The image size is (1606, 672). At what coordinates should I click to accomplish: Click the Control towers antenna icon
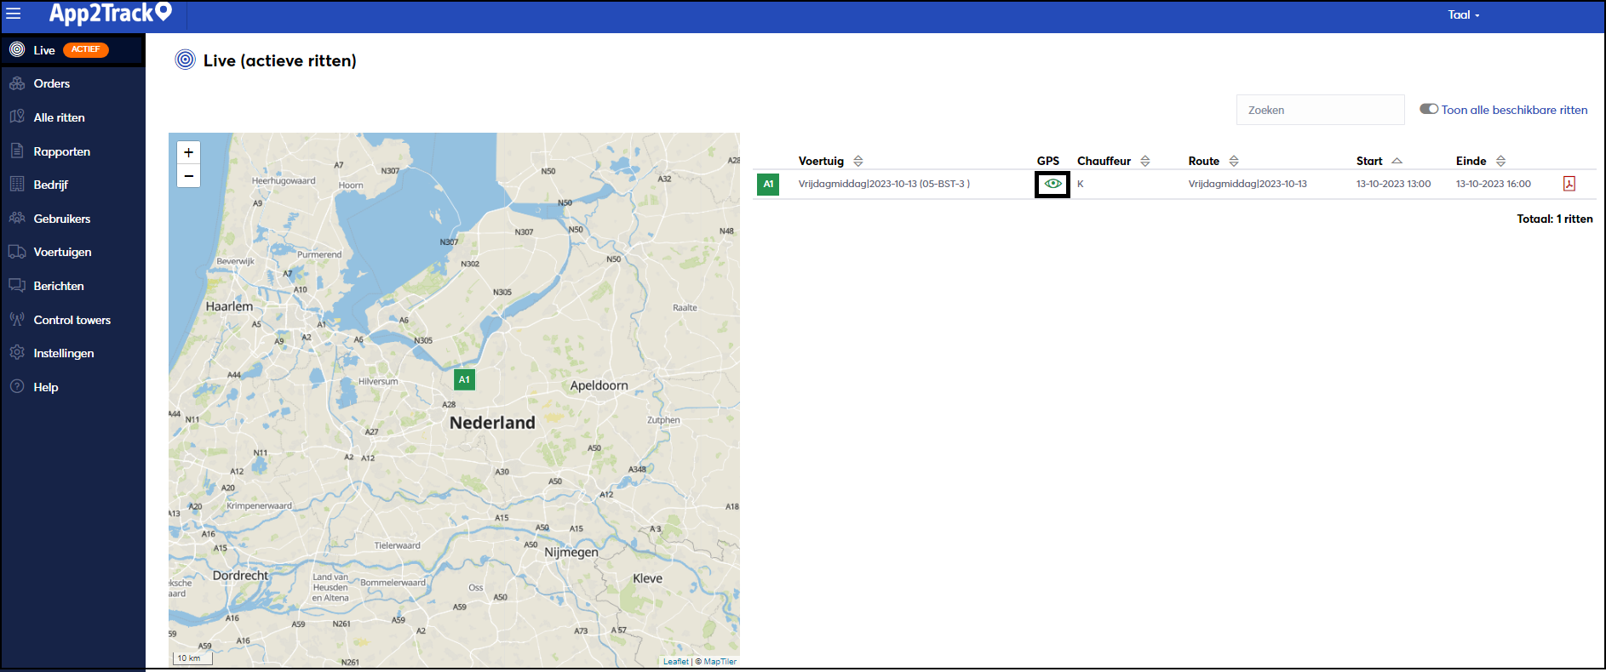17,319
